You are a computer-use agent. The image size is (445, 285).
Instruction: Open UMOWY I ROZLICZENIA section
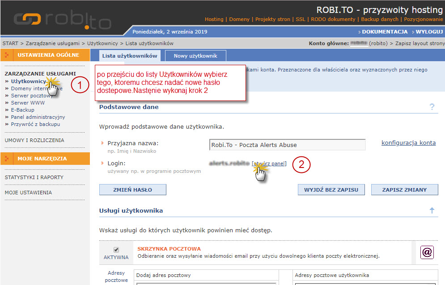tap(34, 140)
